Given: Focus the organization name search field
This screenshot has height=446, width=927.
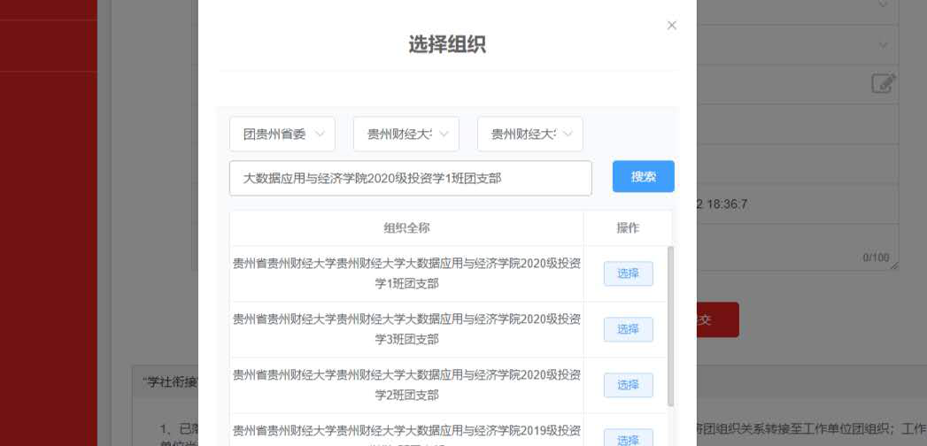Looking at the screenshot, I should (410, 178).
